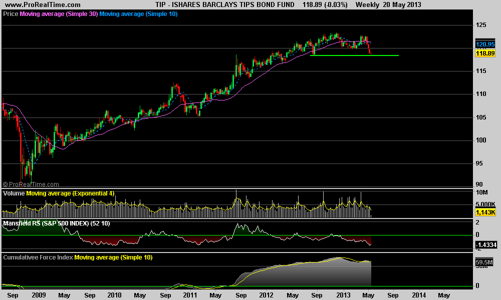The height and width of the screenshot is (300, 501).
Task: Select Cumulative Force Index Moving average (Simple 10) label
Action: coord(113,257)
